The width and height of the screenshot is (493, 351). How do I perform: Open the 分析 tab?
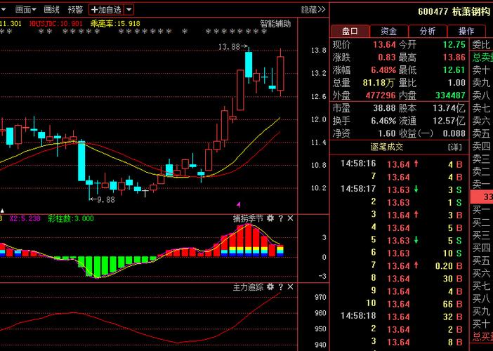428,31
